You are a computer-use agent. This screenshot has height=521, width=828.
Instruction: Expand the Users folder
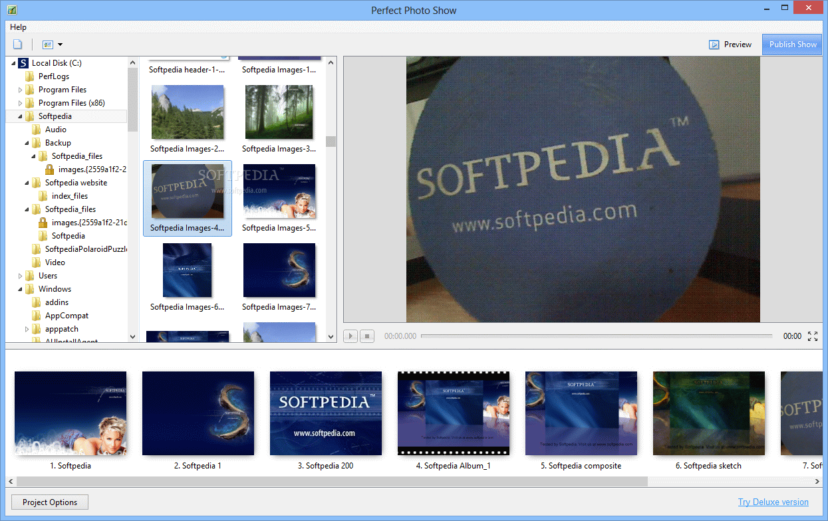20,276
